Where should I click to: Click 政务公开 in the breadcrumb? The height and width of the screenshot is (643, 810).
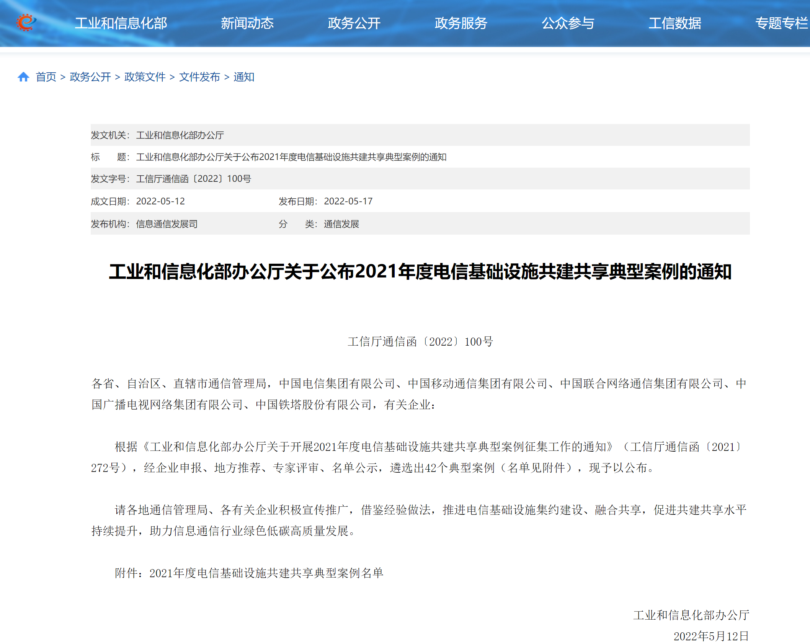[x=90, y=77]
